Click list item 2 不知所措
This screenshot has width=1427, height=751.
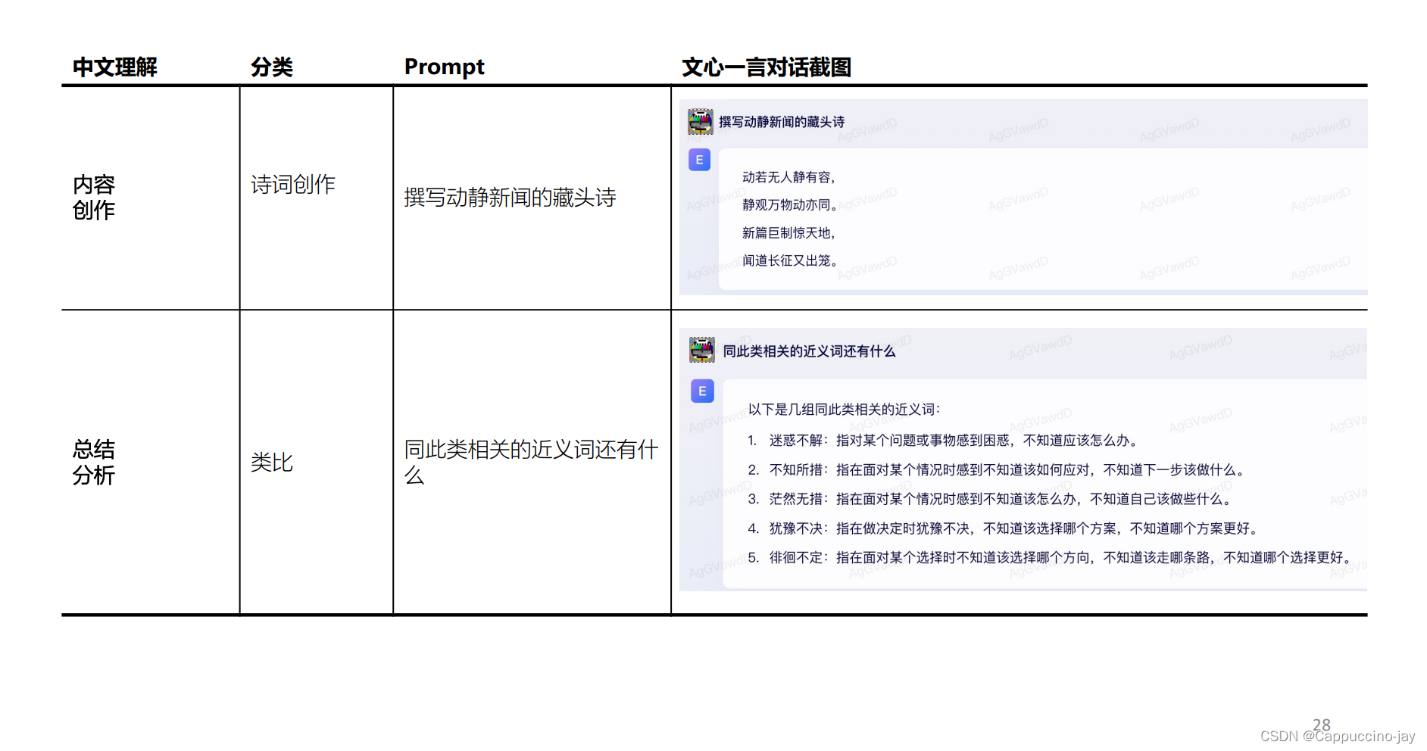[997, 470]
